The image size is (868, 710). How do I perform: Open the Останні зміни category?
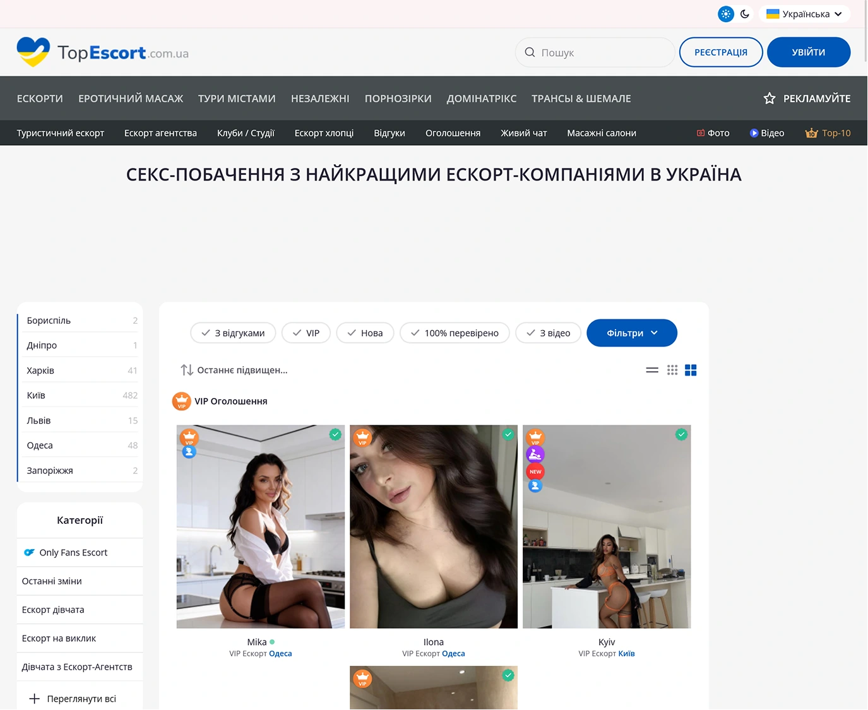coord(80,581)
